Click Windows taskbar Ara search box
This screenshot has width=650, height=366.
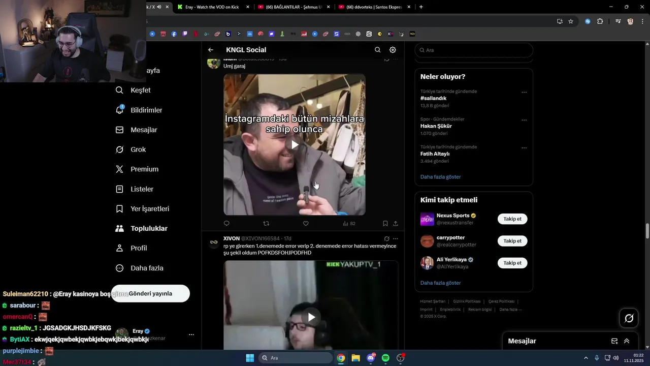point(296,358)
